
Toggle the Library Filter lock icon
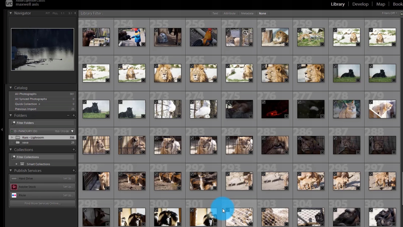click(x=401, y=13)
